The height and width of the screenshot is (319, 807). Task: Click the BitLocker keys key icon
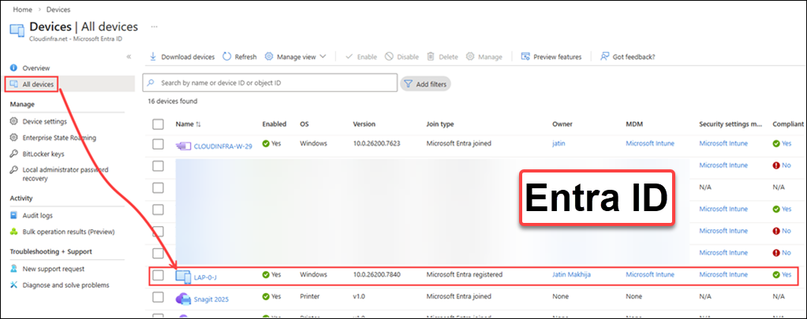click(14, 154)
